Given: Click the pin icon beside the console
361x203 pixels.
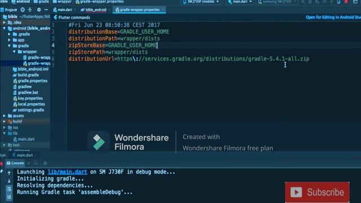Looking at the screenshot, I should point(2,171).
